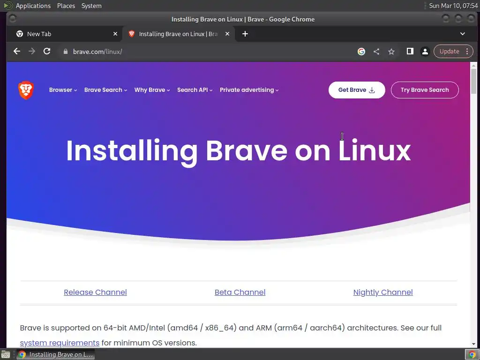The height and width of the screenshot is (360, 480).
Task: Select the Installing Brave on Linux tab
Action: pyautogui.click(x=179, y=34)
